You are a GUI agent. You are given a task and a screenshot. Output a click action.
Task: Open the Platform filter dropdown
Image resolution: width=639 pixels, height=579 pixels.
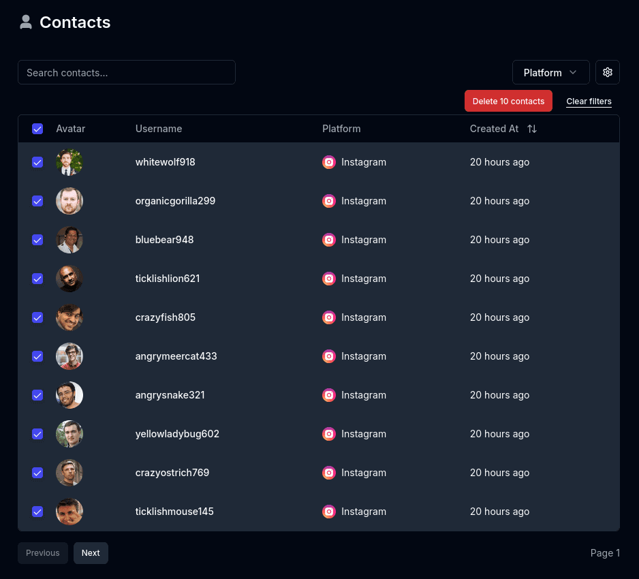coord(550,72)
